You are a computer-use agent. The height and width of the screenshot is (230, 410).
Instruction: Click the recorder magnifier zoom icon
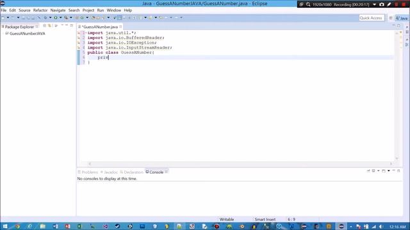click(x=308, y=4)
